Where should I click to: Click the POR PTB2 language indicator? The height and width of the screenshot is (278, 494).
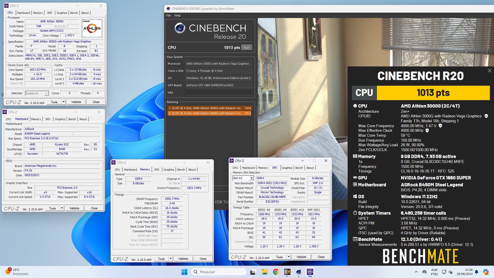(434, 272)
